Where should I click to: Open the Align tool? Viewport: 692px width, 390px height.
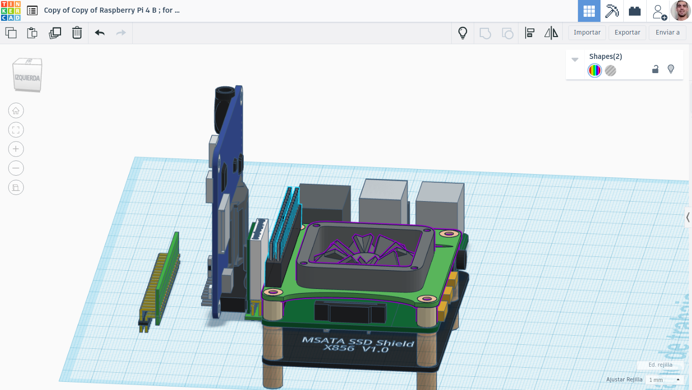(530, 34)
